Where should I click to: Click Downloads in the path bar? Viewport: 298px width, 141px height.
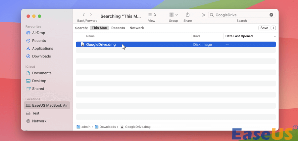[107, 127]
